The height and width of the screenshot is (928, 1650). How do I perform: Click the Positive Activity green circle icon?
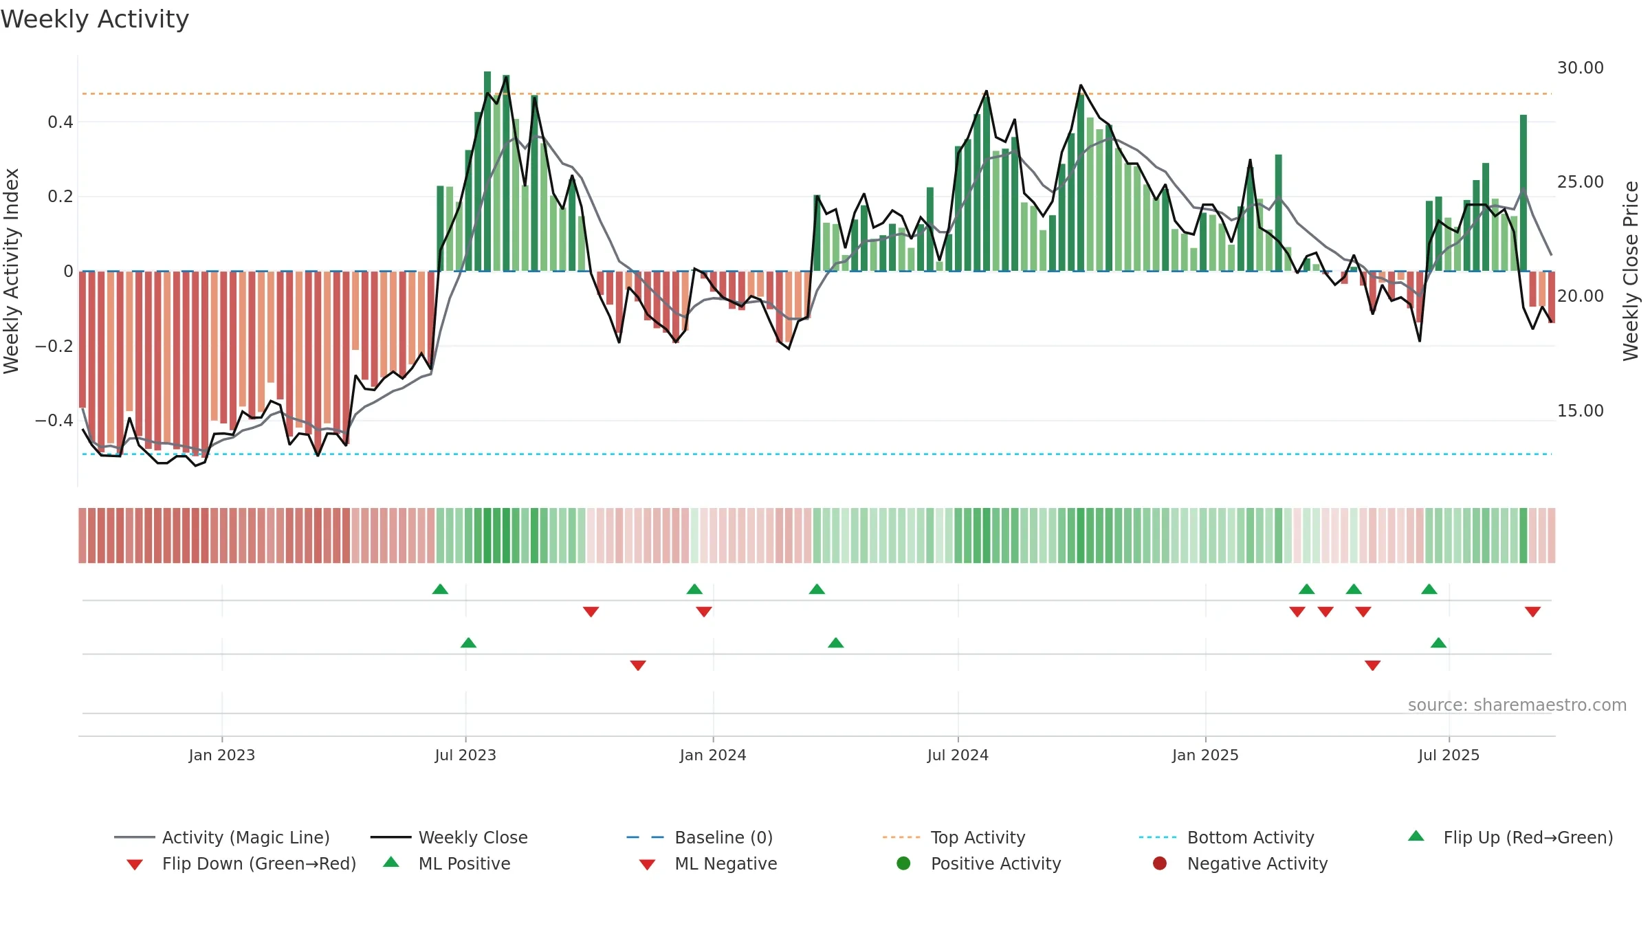pyautogui.click(x=903, y=863)
